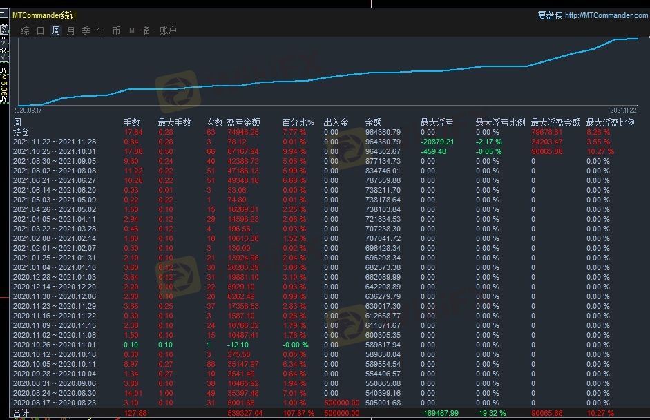Select the 周 (weekly) tab
The height and width of the screenshot is (420, 650).
point(56,30)
